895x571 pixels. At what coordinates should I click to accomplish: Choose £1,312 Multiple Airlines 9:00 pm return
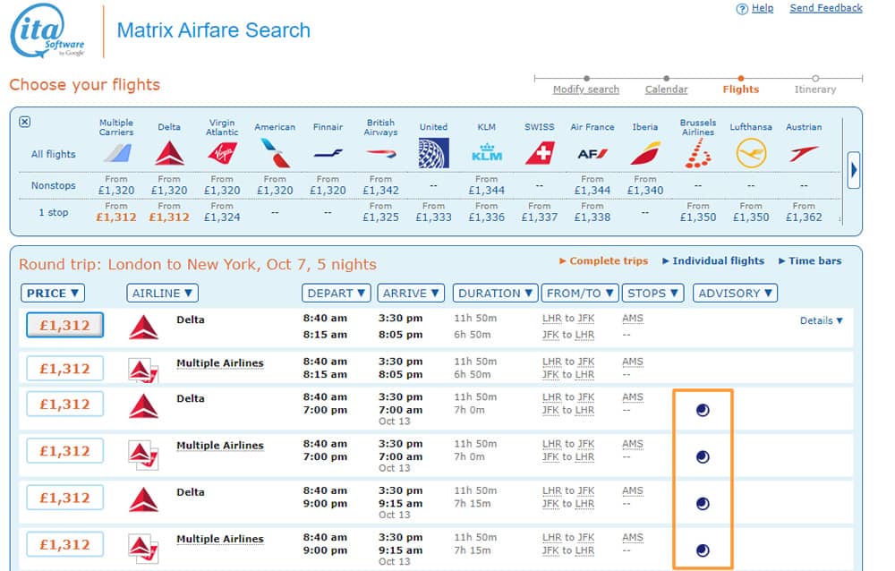pos(65,545)
